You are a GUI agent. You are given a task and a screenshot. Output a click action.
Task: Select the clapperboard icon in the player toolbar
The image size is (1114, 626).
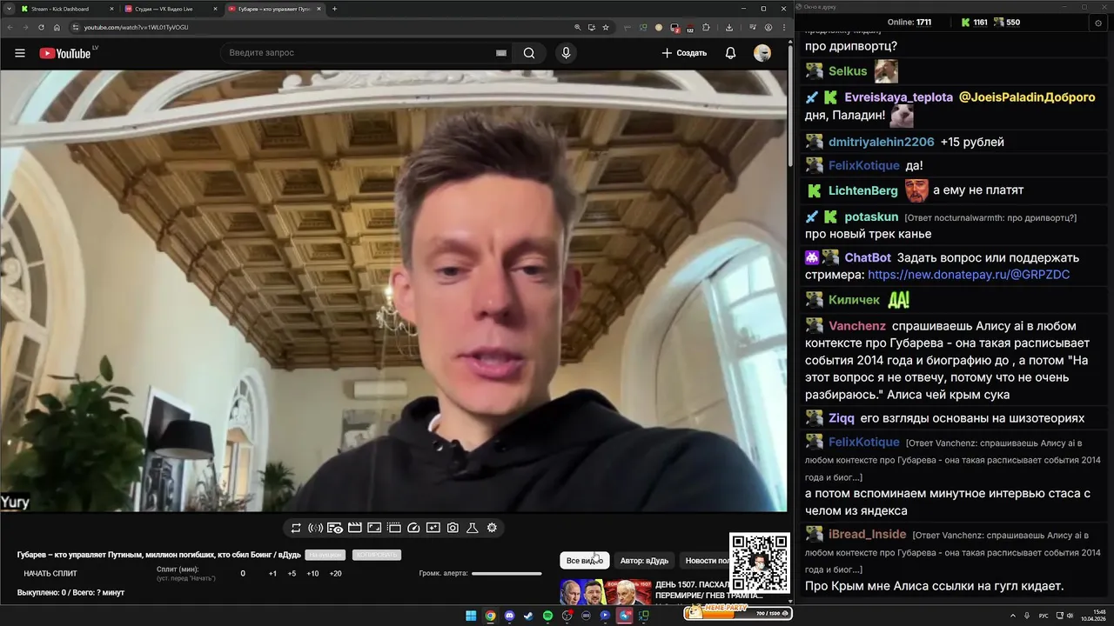point(354,528)
